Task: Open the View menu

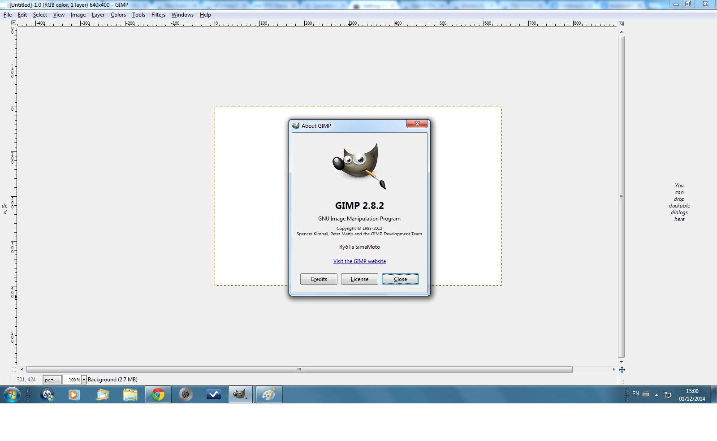Action: coord(59,15)
